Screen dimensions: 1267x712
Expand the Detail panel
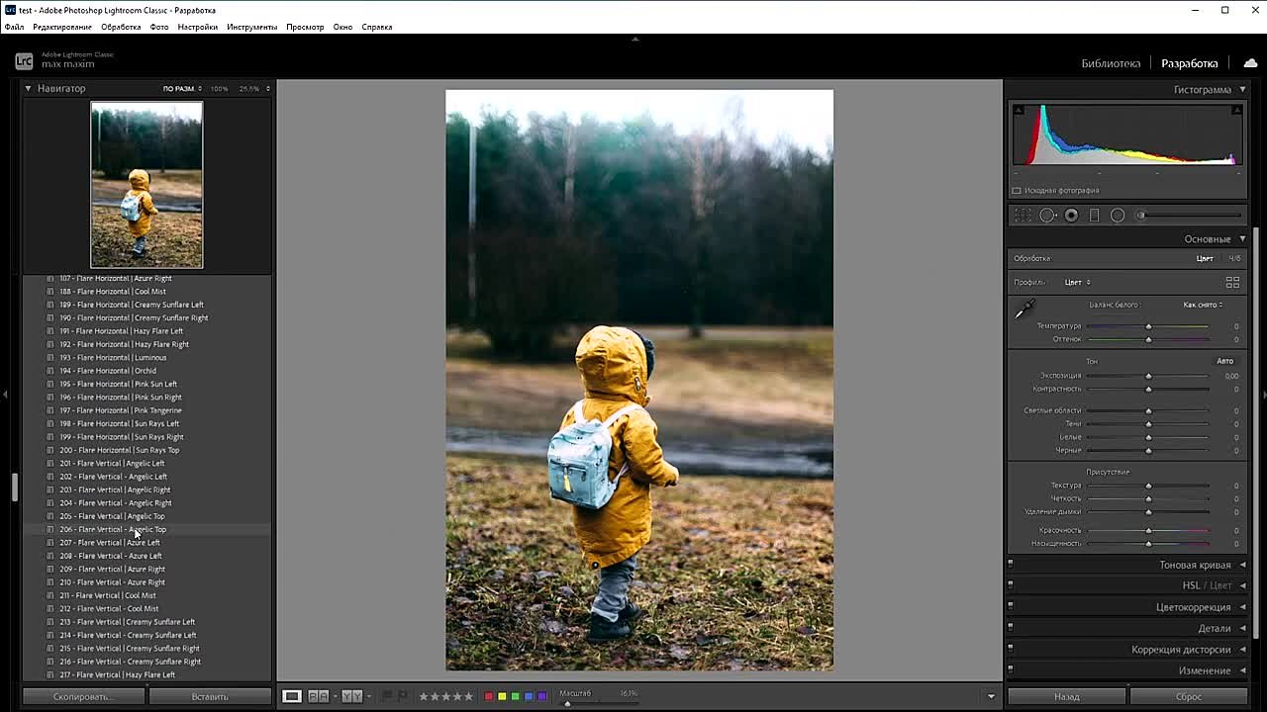pos(1242,628)
